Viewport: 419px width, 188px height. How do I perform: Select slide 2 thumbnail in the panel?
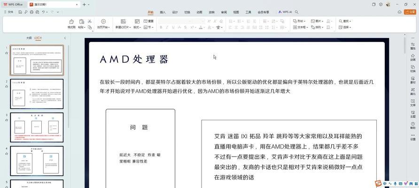(37, 94)
